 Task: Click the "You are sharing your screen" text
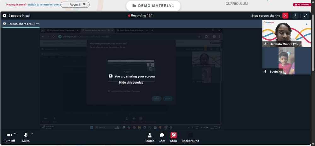pyautogui.click(x=135, y=76)
